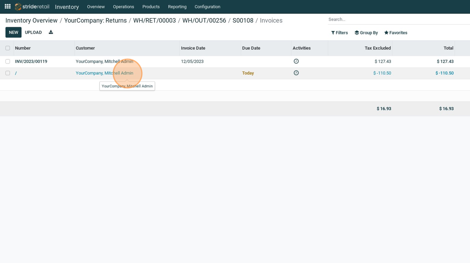Image resolution: width=470 pixels, height=263 pixels.
Task: Open the Group By dropdown
Action: pos(366,33)
